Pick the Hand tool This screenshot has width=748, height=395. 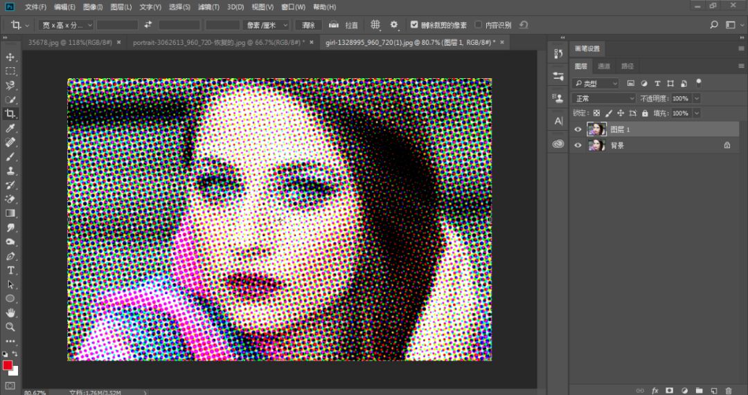point(10,313)
